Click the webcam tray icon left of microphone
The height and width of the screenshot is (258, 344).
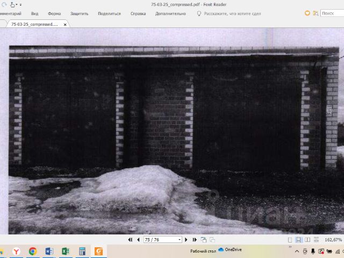pos(305,252)
